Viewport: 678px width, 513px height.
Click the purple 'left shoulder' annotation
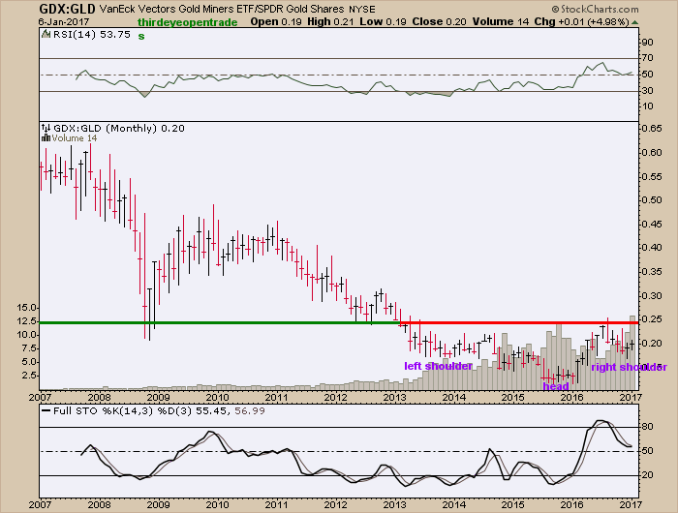point(439,366)
